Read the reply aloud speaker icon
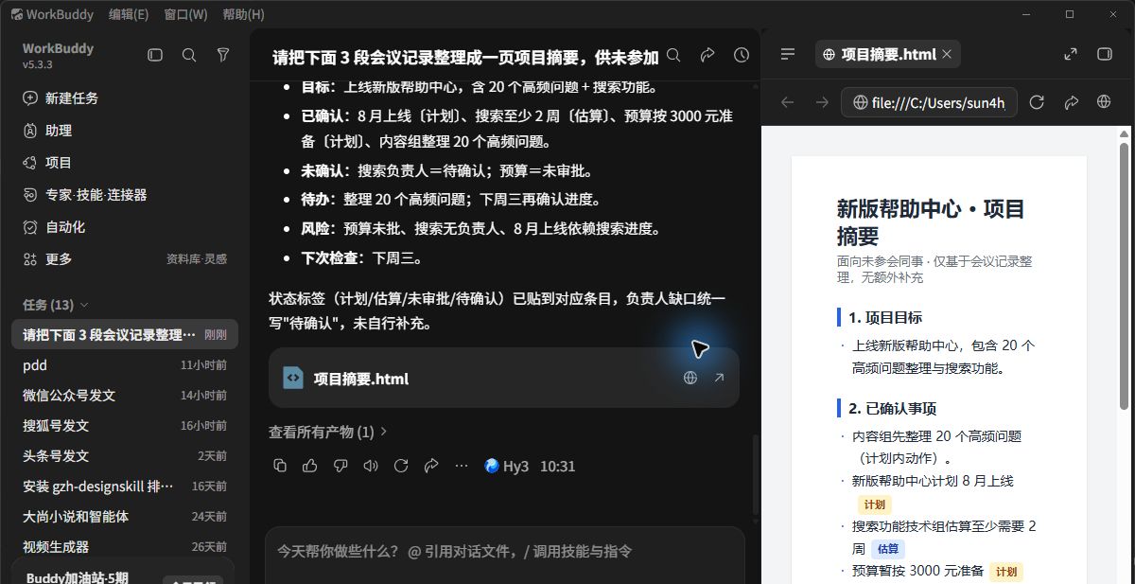Image resolution: width=1135 pixels, height=584 pixels. point(371,466)
